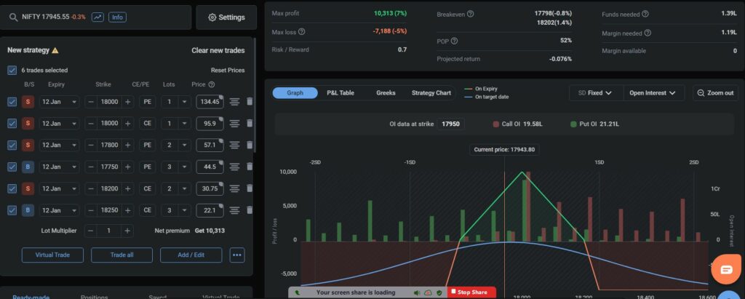The height and width of the screenshot is (299, 745).
Task: Switch to the P&L Table tab
Action: pos(340,93)
